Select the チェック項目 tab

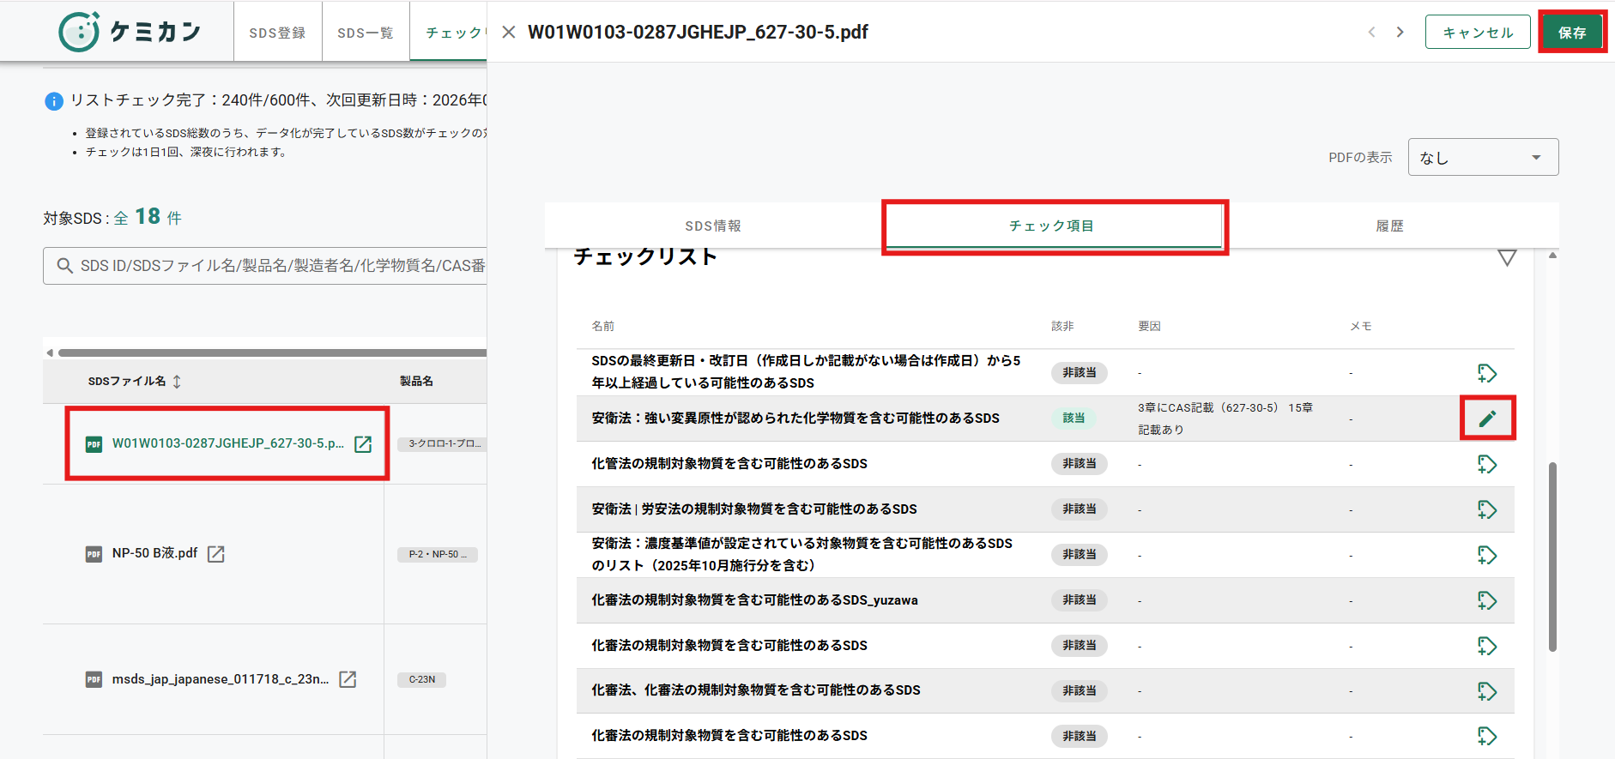tap(1052, 226)
